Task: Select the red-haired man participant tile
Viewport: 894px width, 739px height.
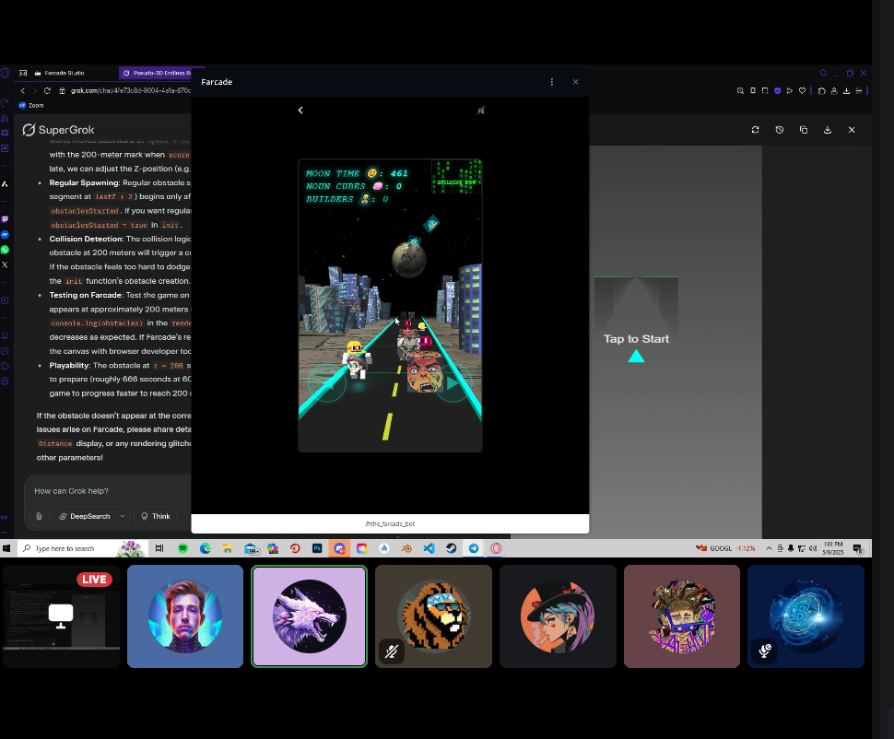Action: pyautogui.click(x=185, y=616)
